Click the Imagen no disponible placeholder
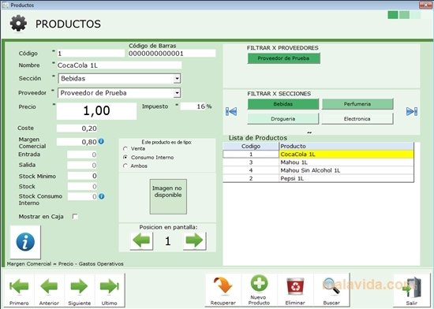 tap(168, 196)
